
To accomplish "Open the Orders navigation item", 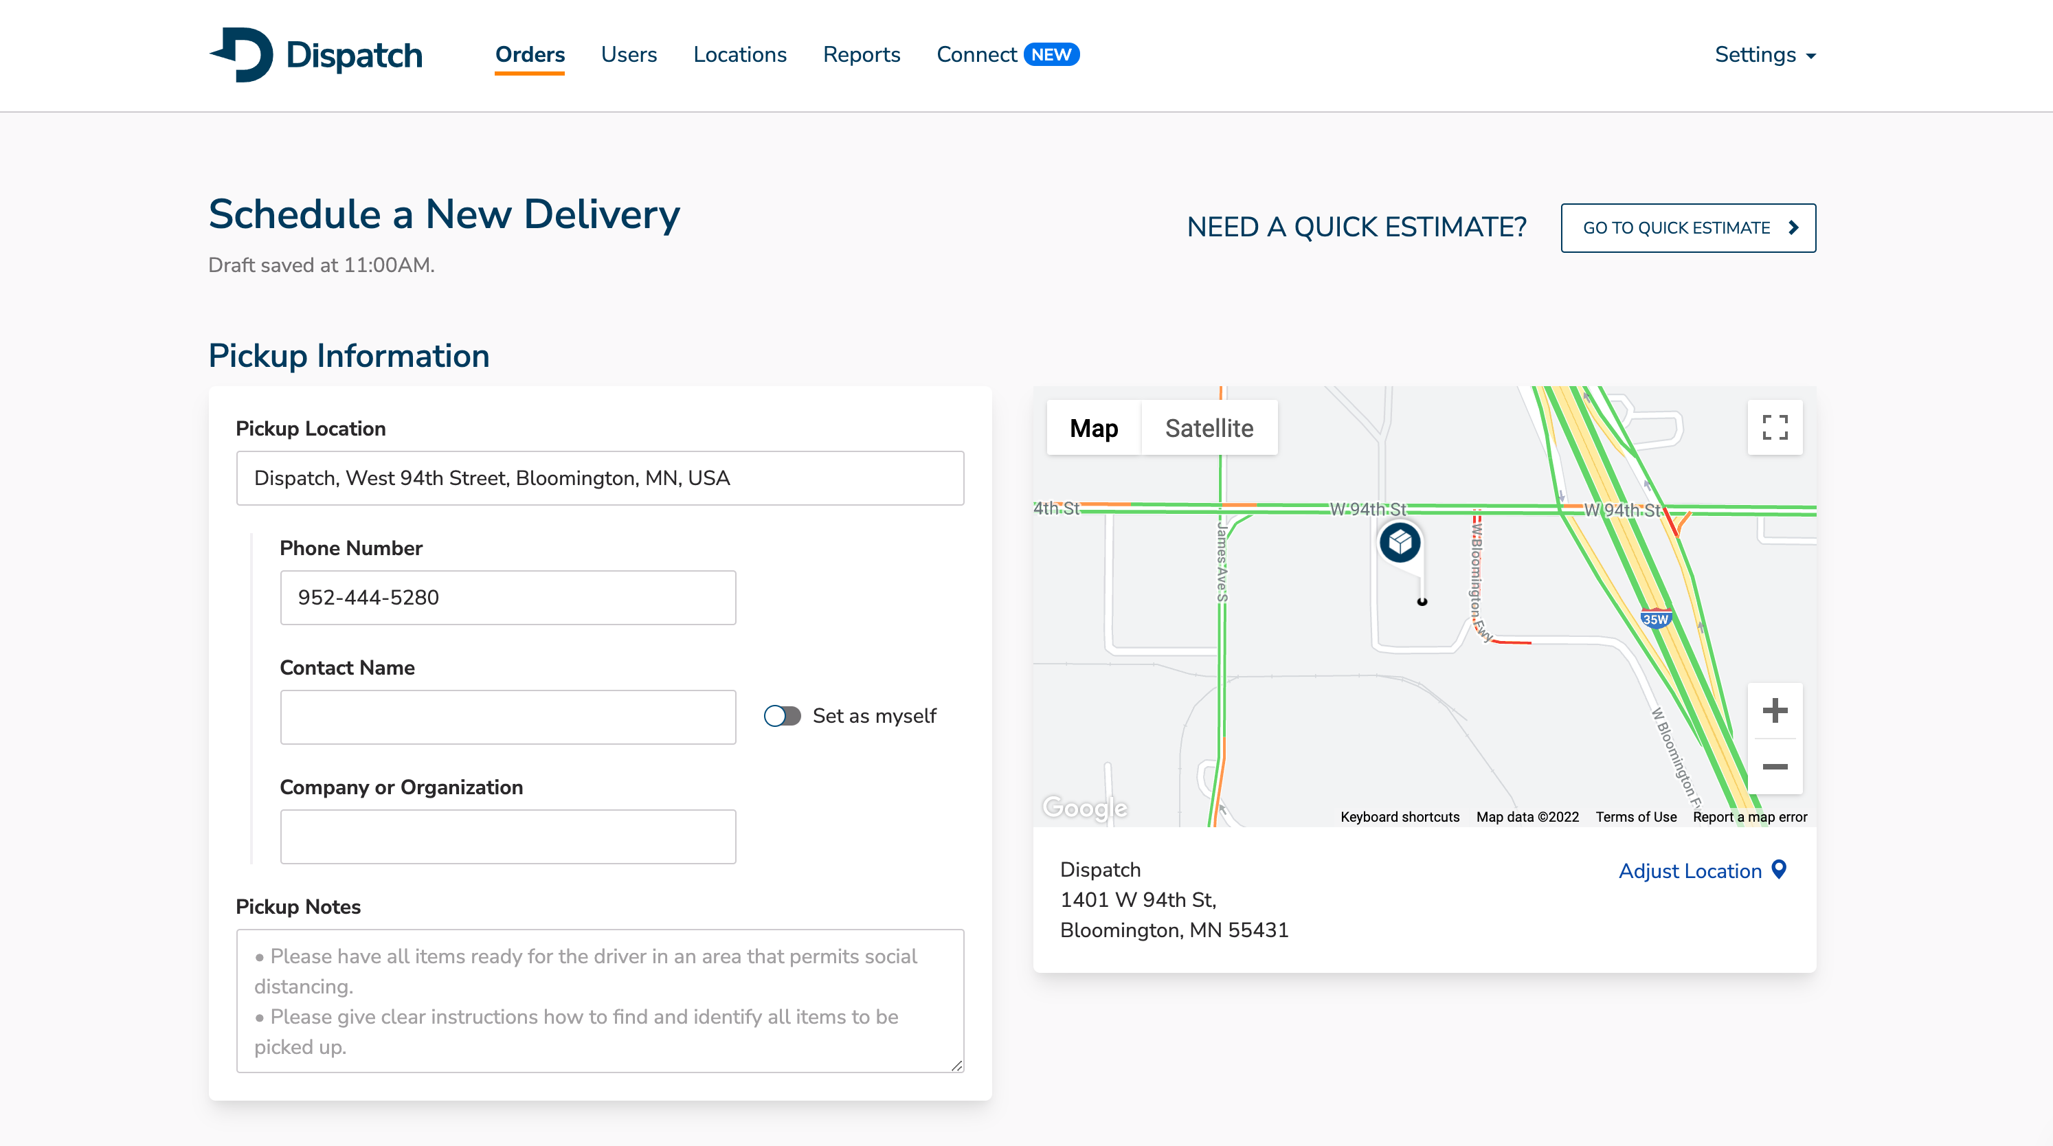I will (530, 54).
